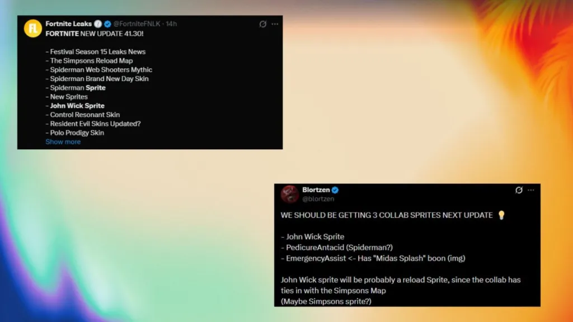This screenshot has height=322, width=573.
Task: Click 'The Simpsons Reload Map' line
Action: tap(89, 61)
